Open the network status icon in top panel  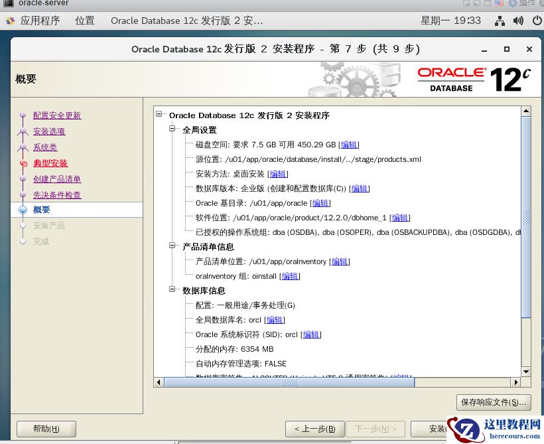point(500,21)
